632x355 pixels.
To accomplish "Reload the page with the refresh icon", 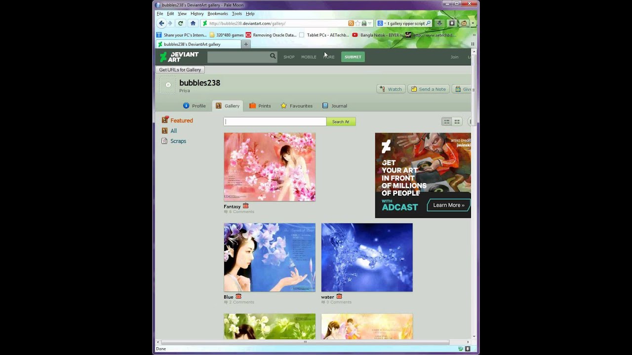I will (x=181, y=23).
